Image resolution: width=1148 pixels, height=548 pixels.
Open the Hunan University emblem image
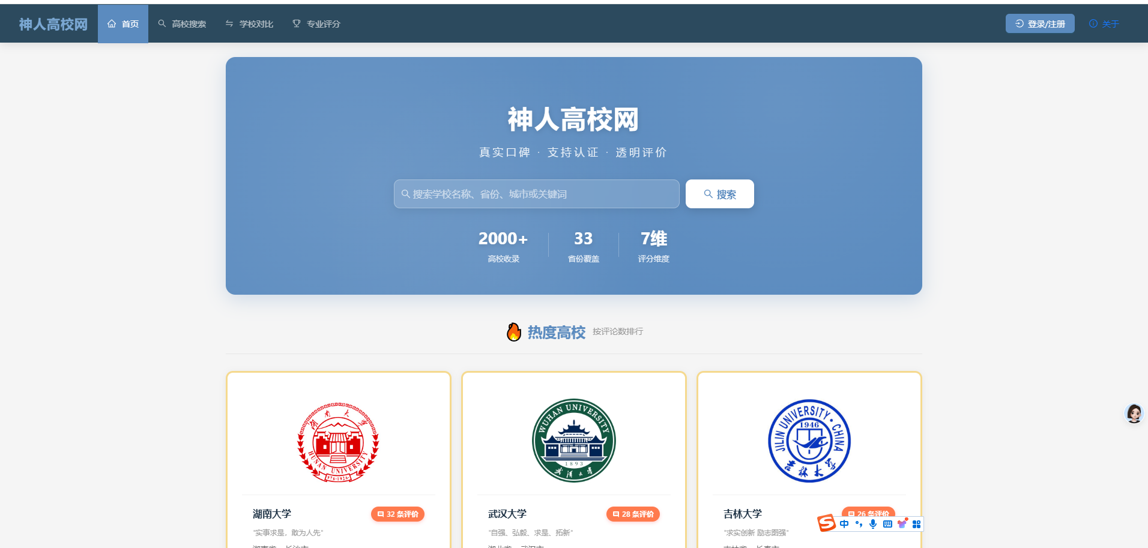(x=338, y=441)
